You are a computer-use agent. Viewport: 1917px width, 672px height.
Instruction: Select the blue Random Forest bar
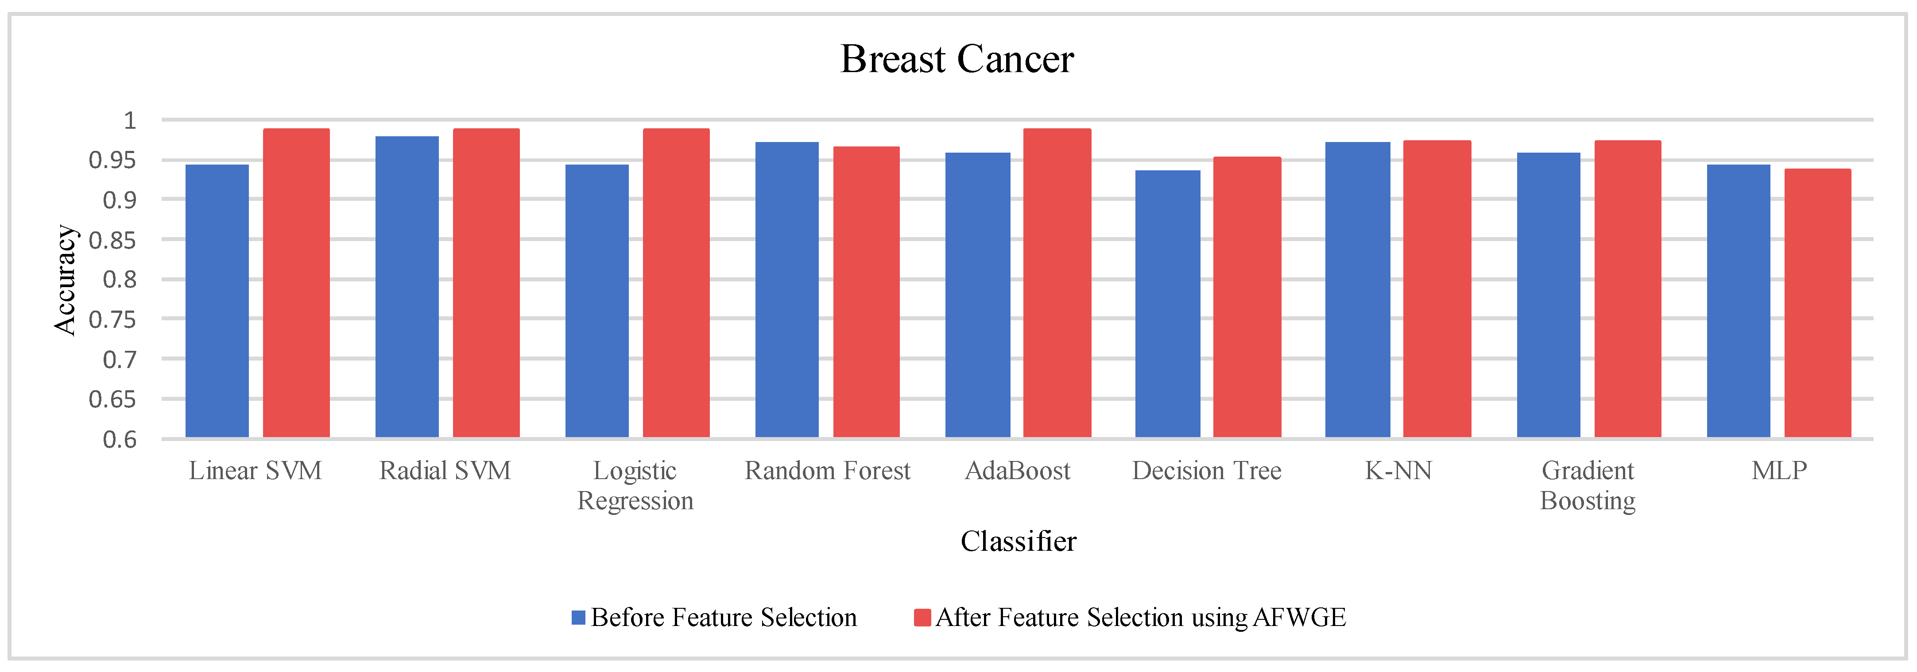[x=786, y=289]
